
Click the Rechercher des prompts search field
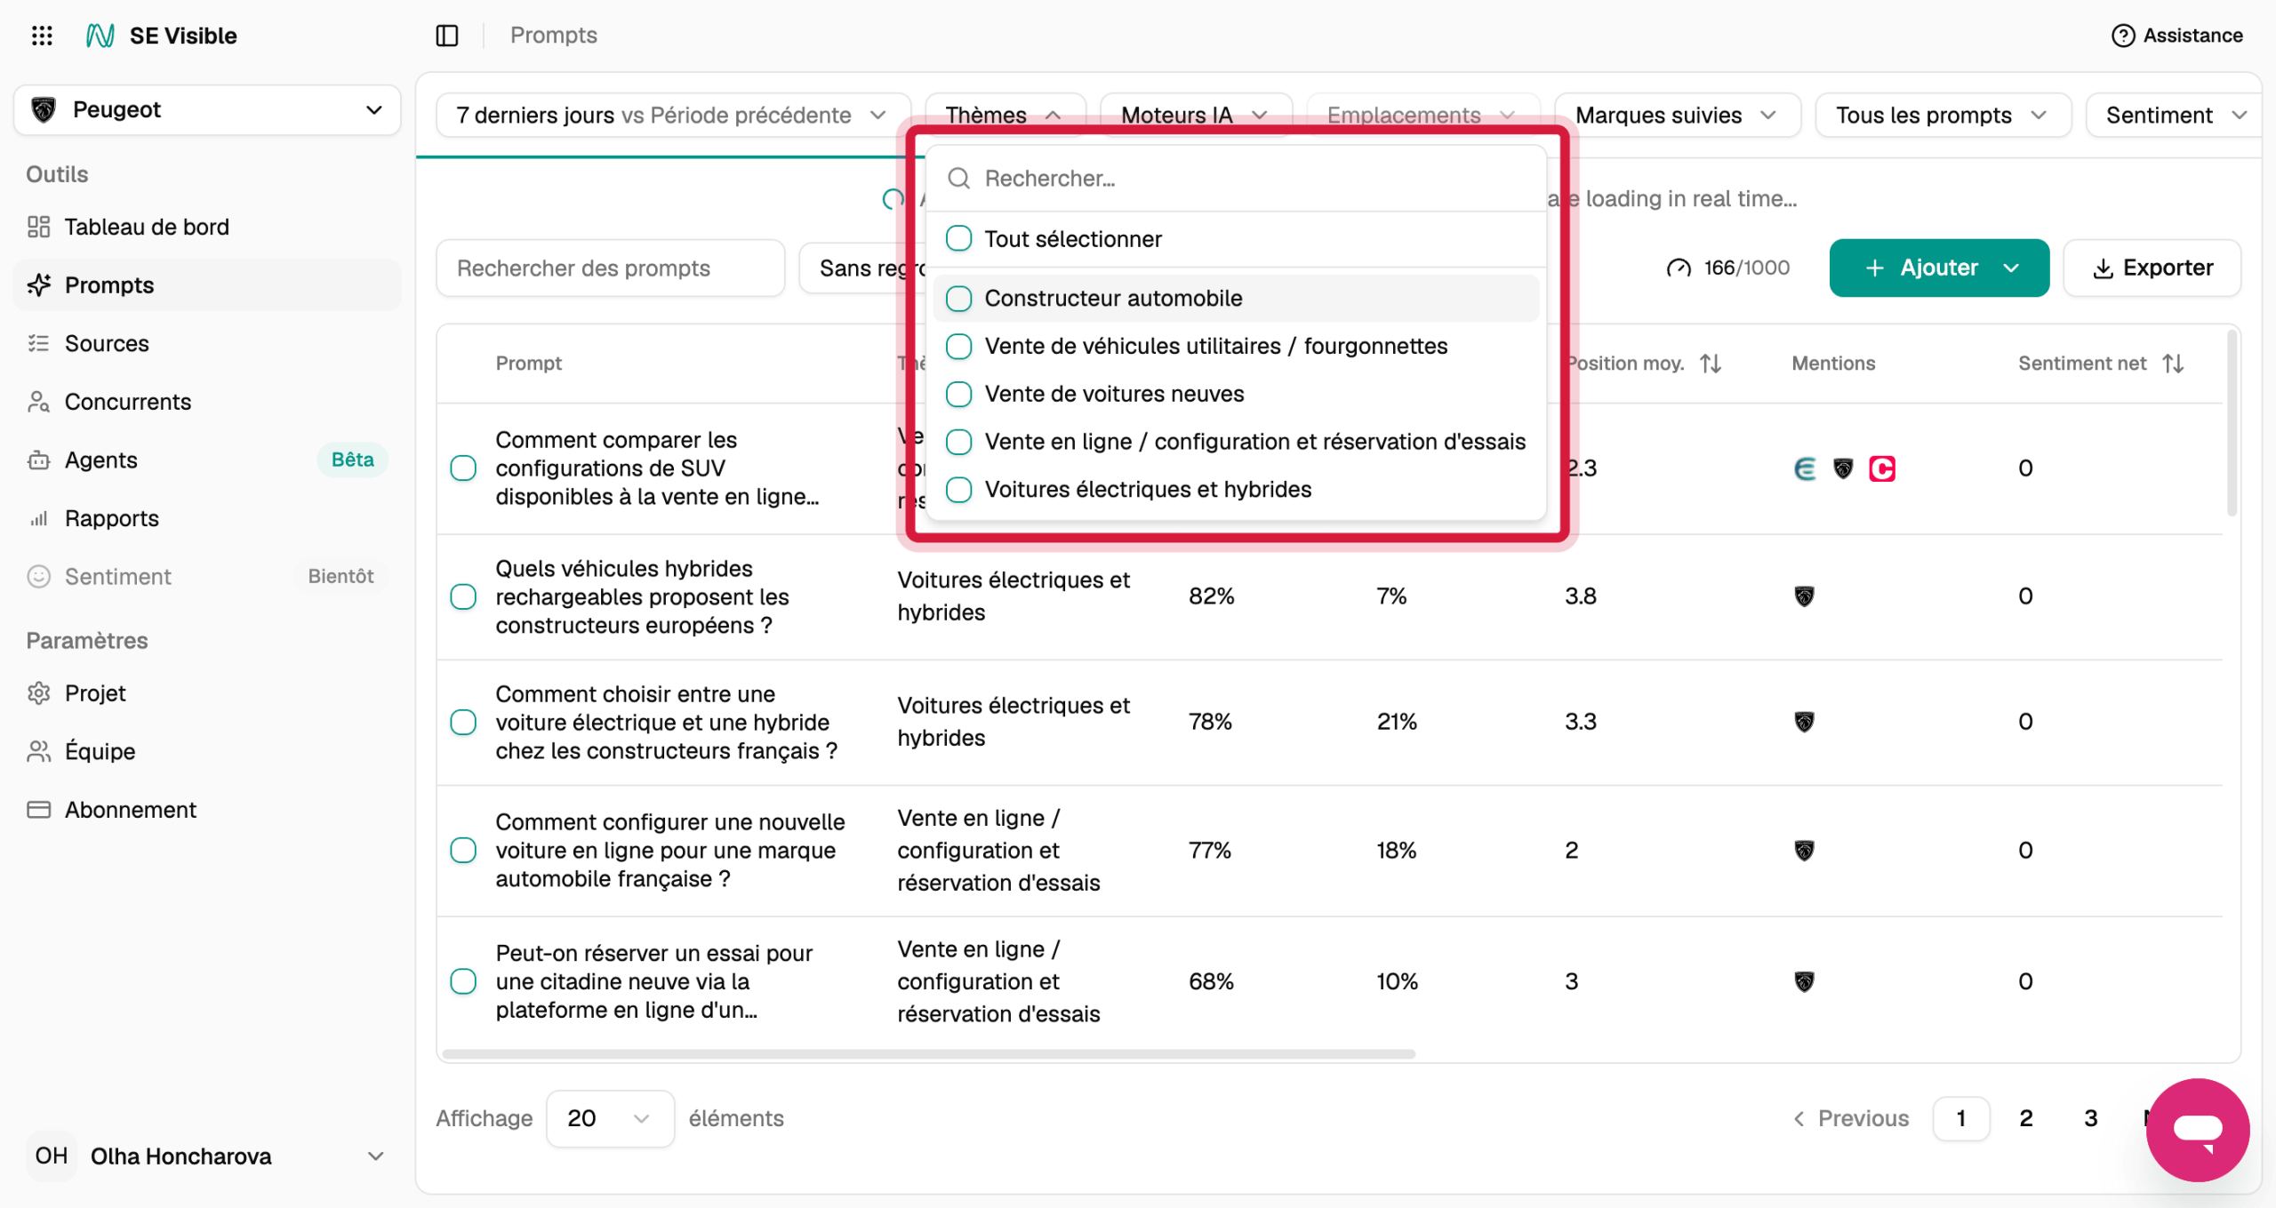coord(610,268)
